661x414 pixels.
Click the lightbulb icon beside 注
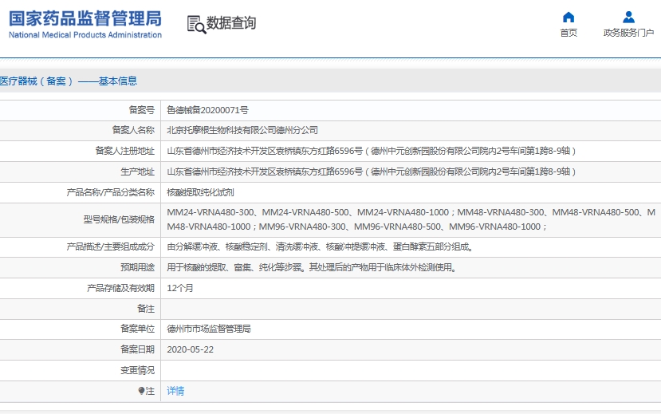pyautogui.click(x=141, y=391)
